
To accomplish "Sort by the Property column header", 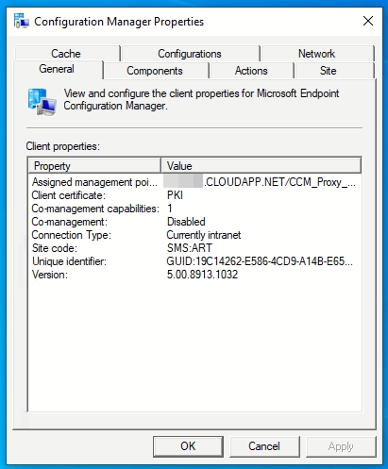I will click(x=94, y=166).
